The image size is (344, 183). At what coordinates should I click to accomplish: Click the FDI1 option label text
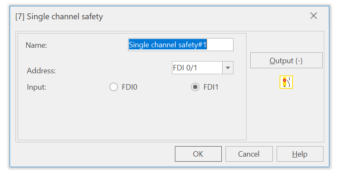coord(211,87)
